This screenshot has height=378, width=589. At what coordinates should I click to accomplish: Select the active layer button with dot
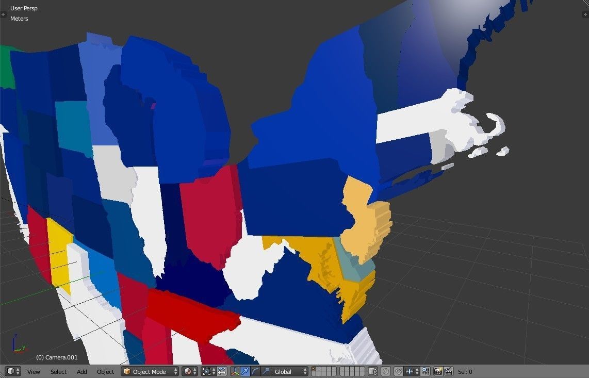click(314, 369)
